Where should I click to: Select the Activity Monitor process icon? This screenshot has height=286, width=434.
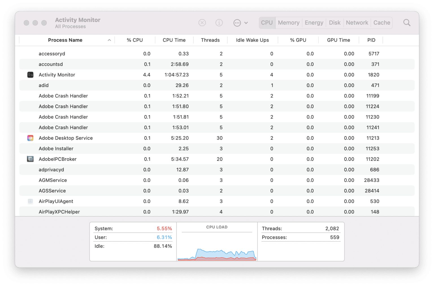tap(30, 75)
